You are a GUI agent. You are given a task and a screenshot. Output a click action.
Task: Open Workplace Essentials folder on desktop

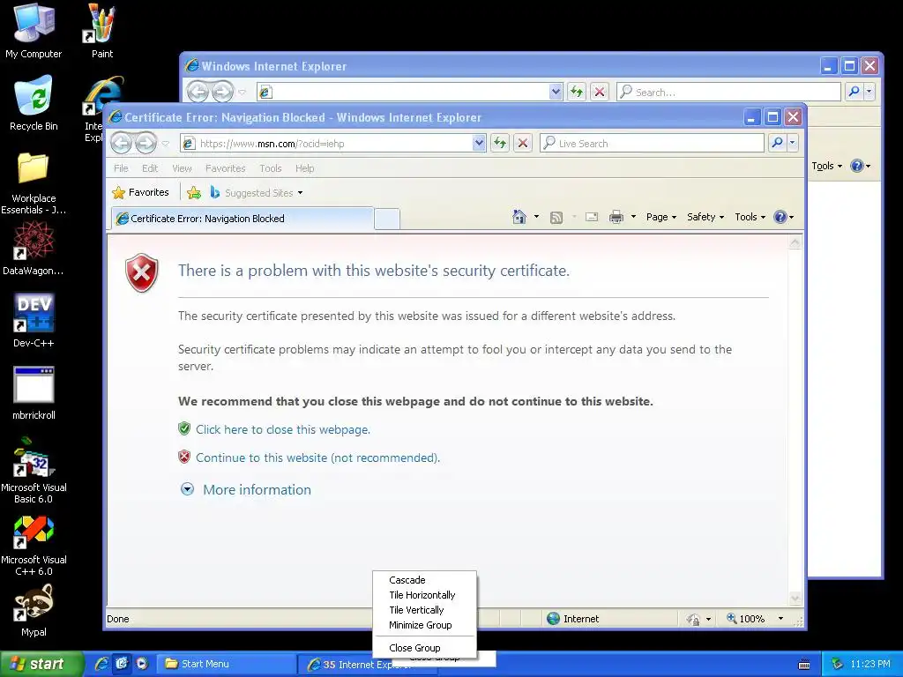pos(34,182)
